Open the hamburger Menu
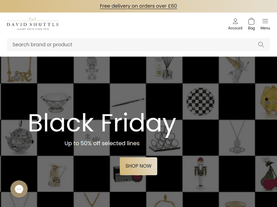This screenshot has width=277, height=207. tap(265, 24)
